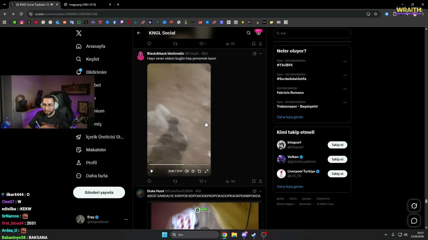Like the post with 3 likes
The width and height of the screenshot is (428, 240).
[x=203, y=181]
